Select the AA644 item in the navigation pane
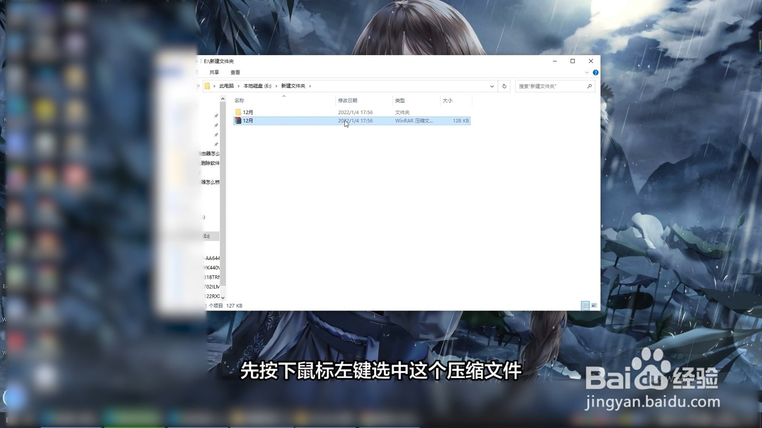Image resolution: width=762 pixels, height=428 pixels. pos(212,258)
